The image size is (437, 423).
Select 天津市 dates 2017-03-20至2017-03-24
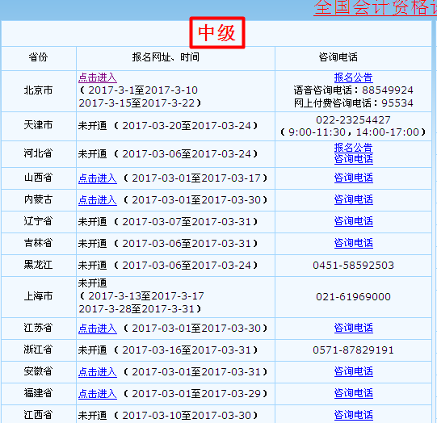pyautogui.click(x=187, y=126)
